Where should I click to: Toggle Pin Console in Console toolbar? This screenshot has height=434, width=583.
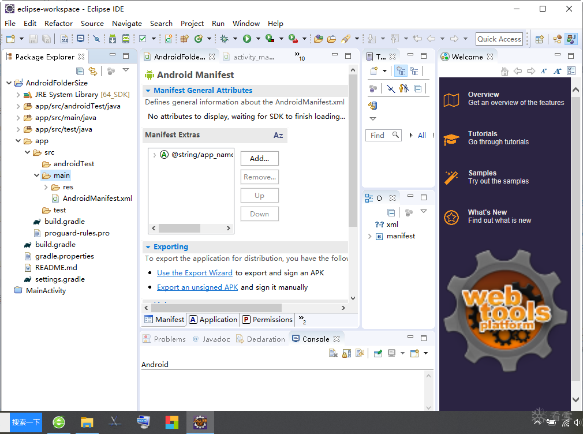(378, 353)
